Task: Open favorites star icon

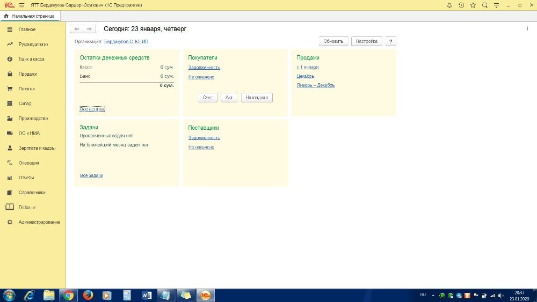Action: coord(473,5)
